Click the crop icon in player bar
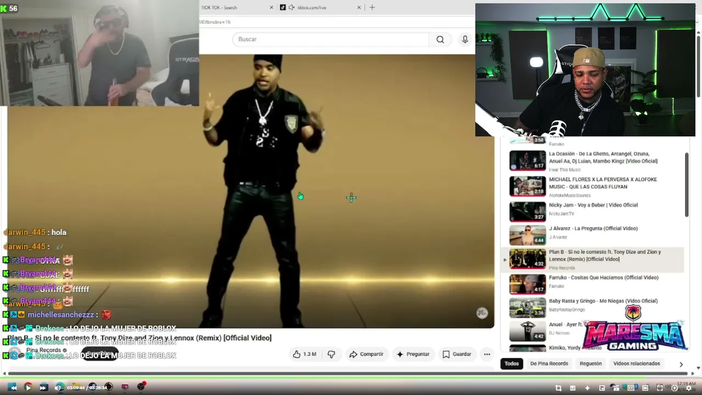 (558, 388)
